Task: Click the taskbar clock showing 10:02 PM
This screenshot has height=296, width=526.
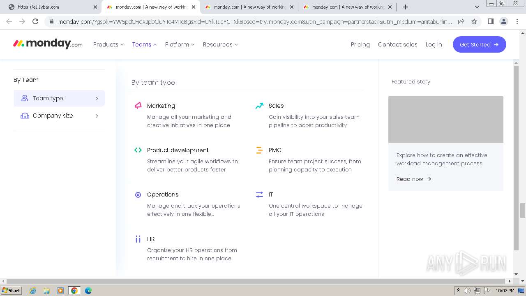Action: [x=505, y=291]
